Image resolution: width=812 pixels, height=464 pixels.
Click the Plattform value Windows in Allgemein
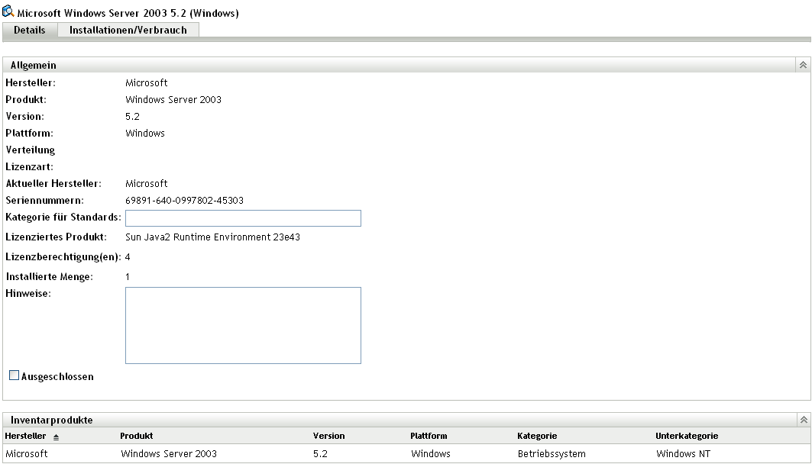click(x=145, y=133)
